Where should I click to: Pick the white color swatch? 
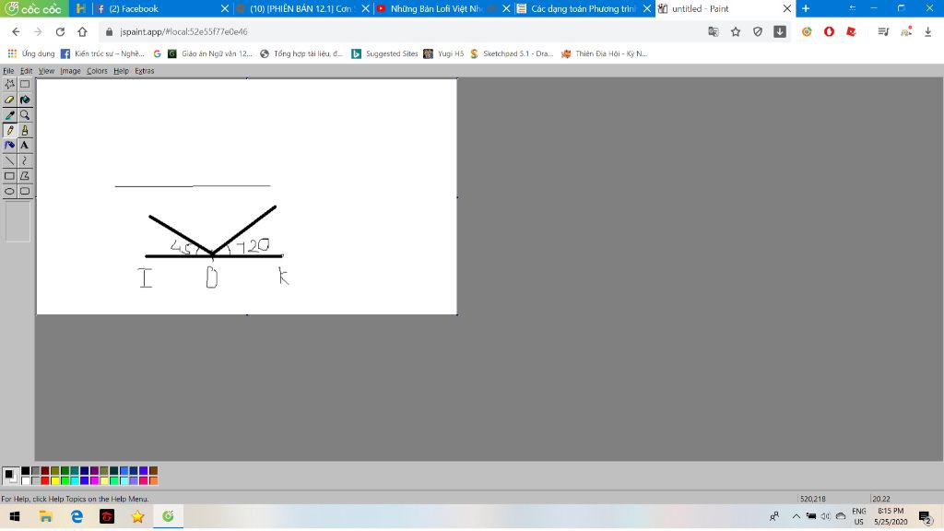[25, 480]
